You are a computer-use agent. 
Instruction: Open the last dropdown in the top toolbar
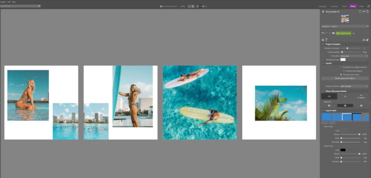click(x=205, y=6)
